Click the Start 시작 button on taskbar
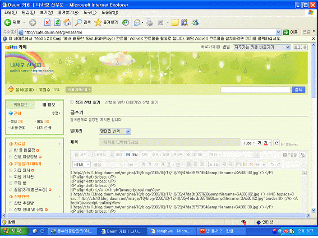Viewport: 318px width, 238px height. [13, 231]
